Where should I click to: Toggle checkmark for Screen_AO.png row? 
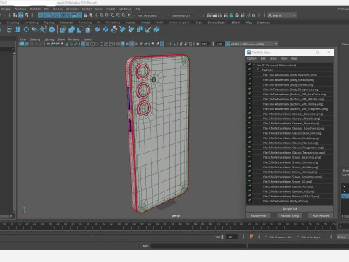click(249, 181)
